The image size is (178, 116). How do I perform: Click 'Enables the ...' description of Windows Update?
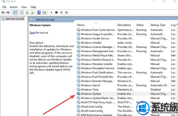(125, 94)
